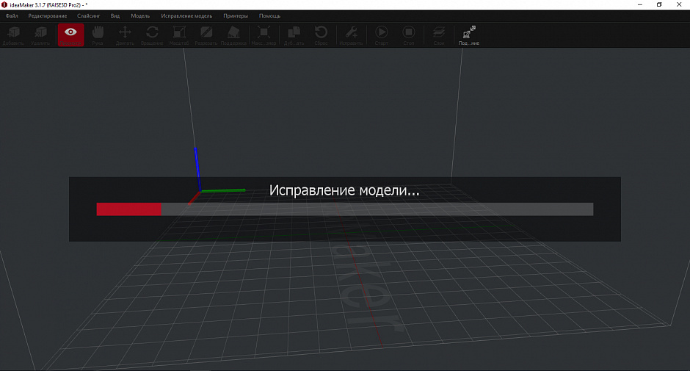Open the Слайсинг menu
690x371 pixels.
(88, 16)
